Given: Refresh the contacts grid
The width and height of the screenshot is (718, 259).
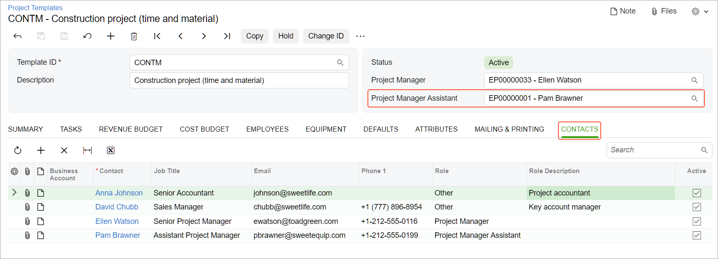Looking at the screenshot, I should (18, 150).
